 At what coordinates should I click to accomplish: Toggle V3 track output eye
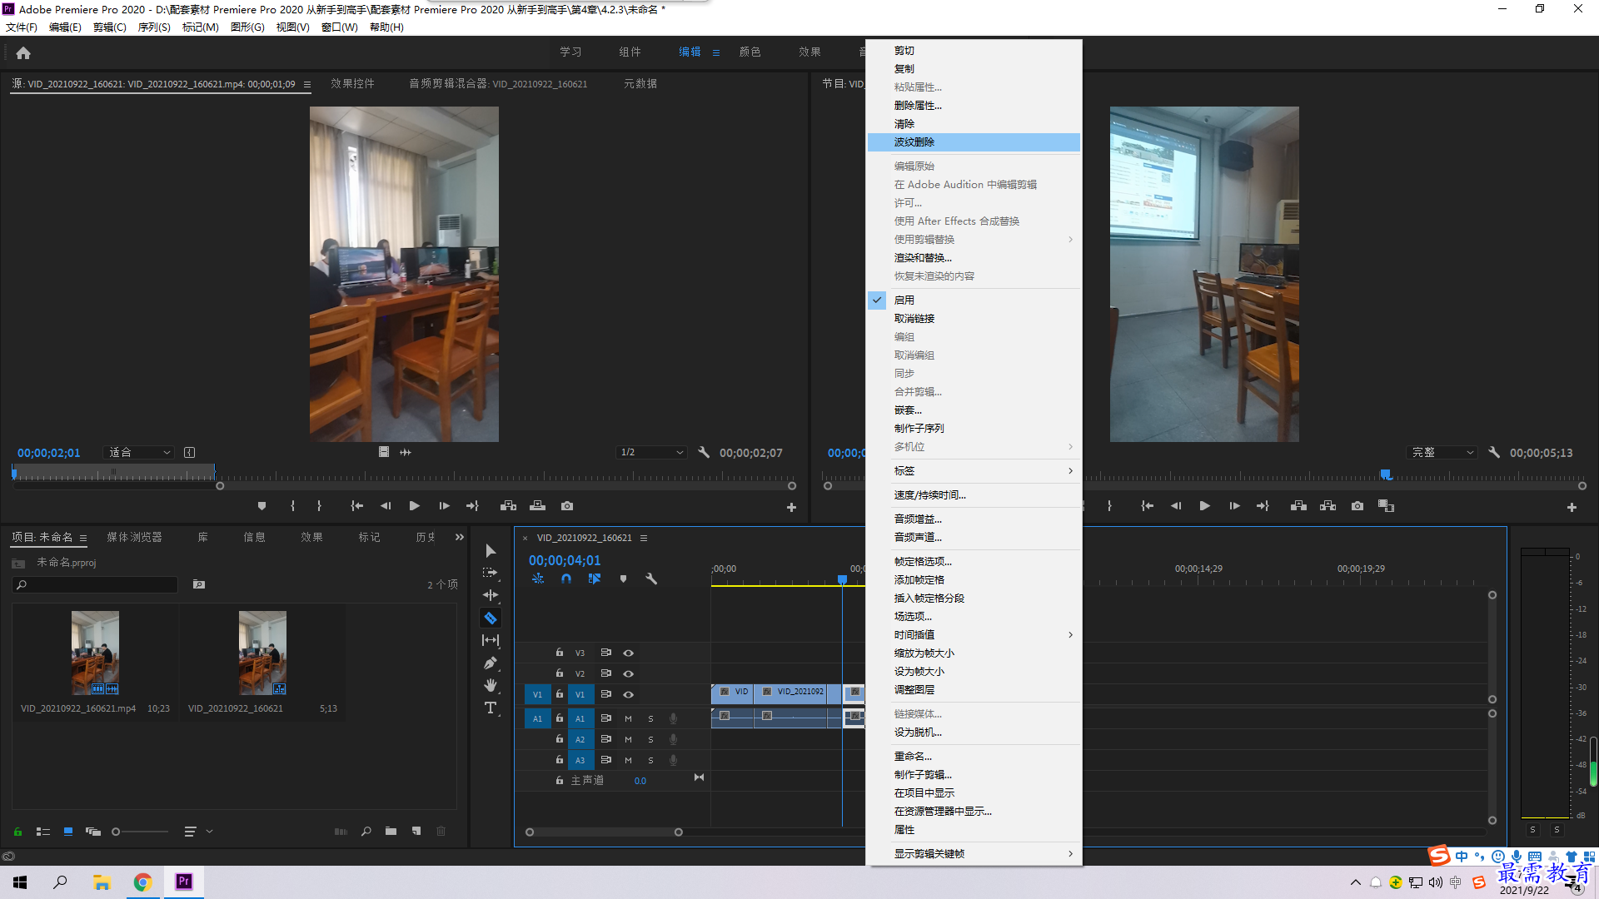[629, 653]
